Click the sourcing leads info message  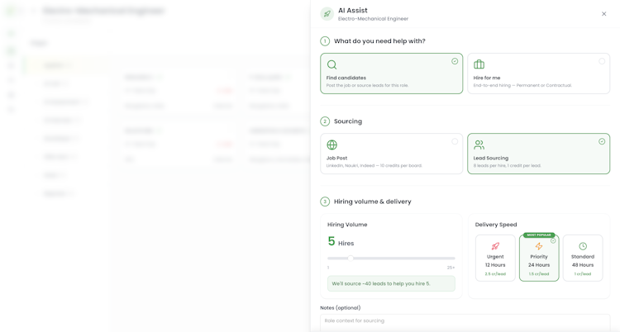[391, 284]
